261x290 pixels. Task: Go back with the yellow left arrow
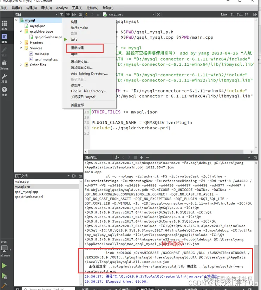click(86, 14)
